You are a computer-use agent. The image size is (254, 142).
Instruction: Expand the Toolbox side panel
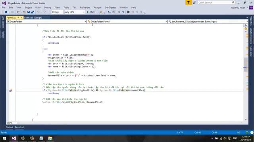pyautogui.click(x=3, y=34)
